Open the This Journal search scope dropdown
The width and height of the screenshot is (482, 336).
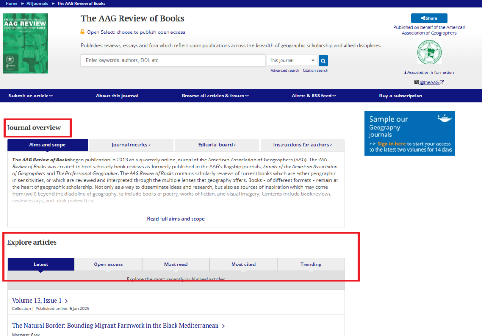(x=292, y=60)
